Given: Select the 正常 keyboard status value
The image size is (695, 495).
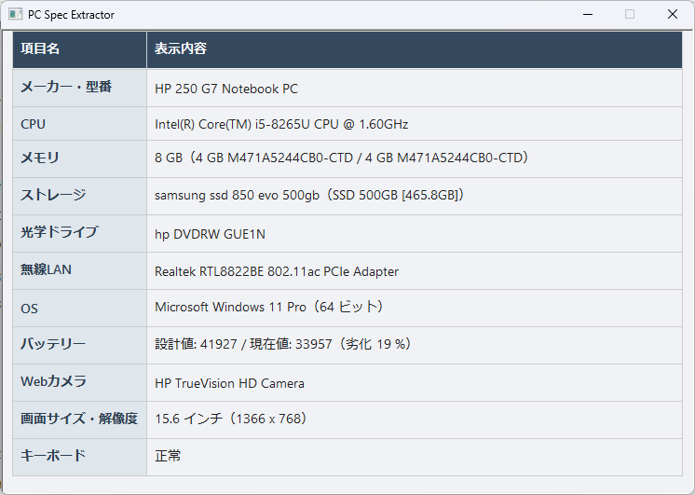Looking at the screenshot, I should pyautogui.click(x=168, y=456).
